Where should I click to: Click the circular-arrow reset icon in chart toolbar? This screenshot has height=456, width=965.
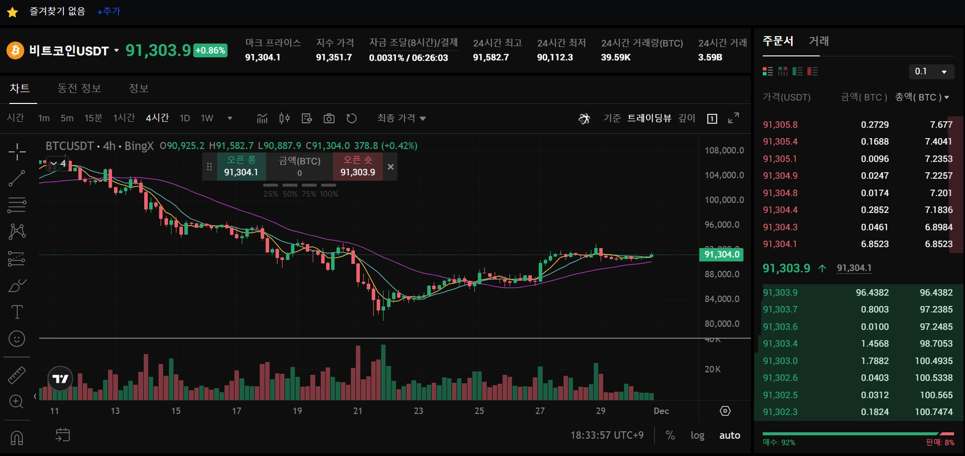click(x=351, y=119)
